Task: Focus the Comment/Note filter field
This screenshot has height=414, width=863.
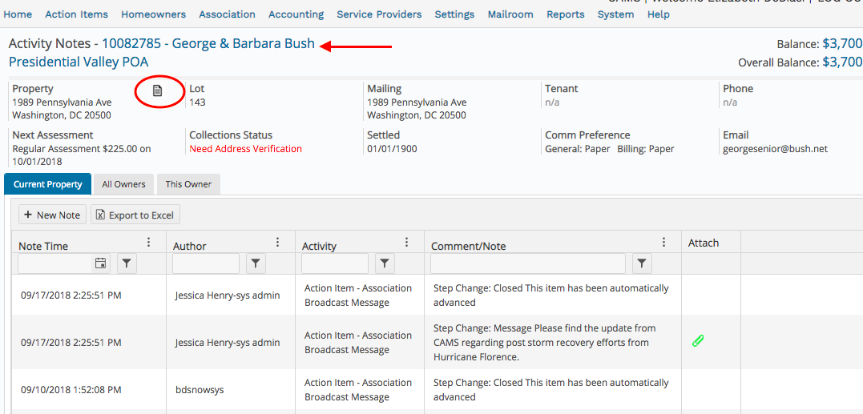Action: pyautogui.click(x=528, y=264)
